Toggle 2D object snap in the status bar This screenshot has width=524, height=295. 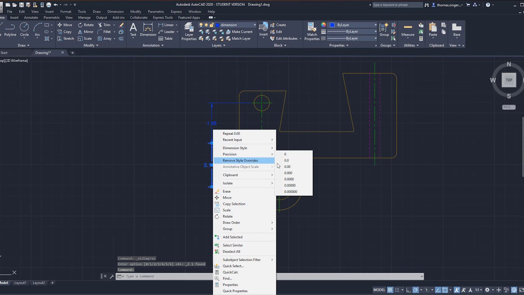[x=445, y=290]
